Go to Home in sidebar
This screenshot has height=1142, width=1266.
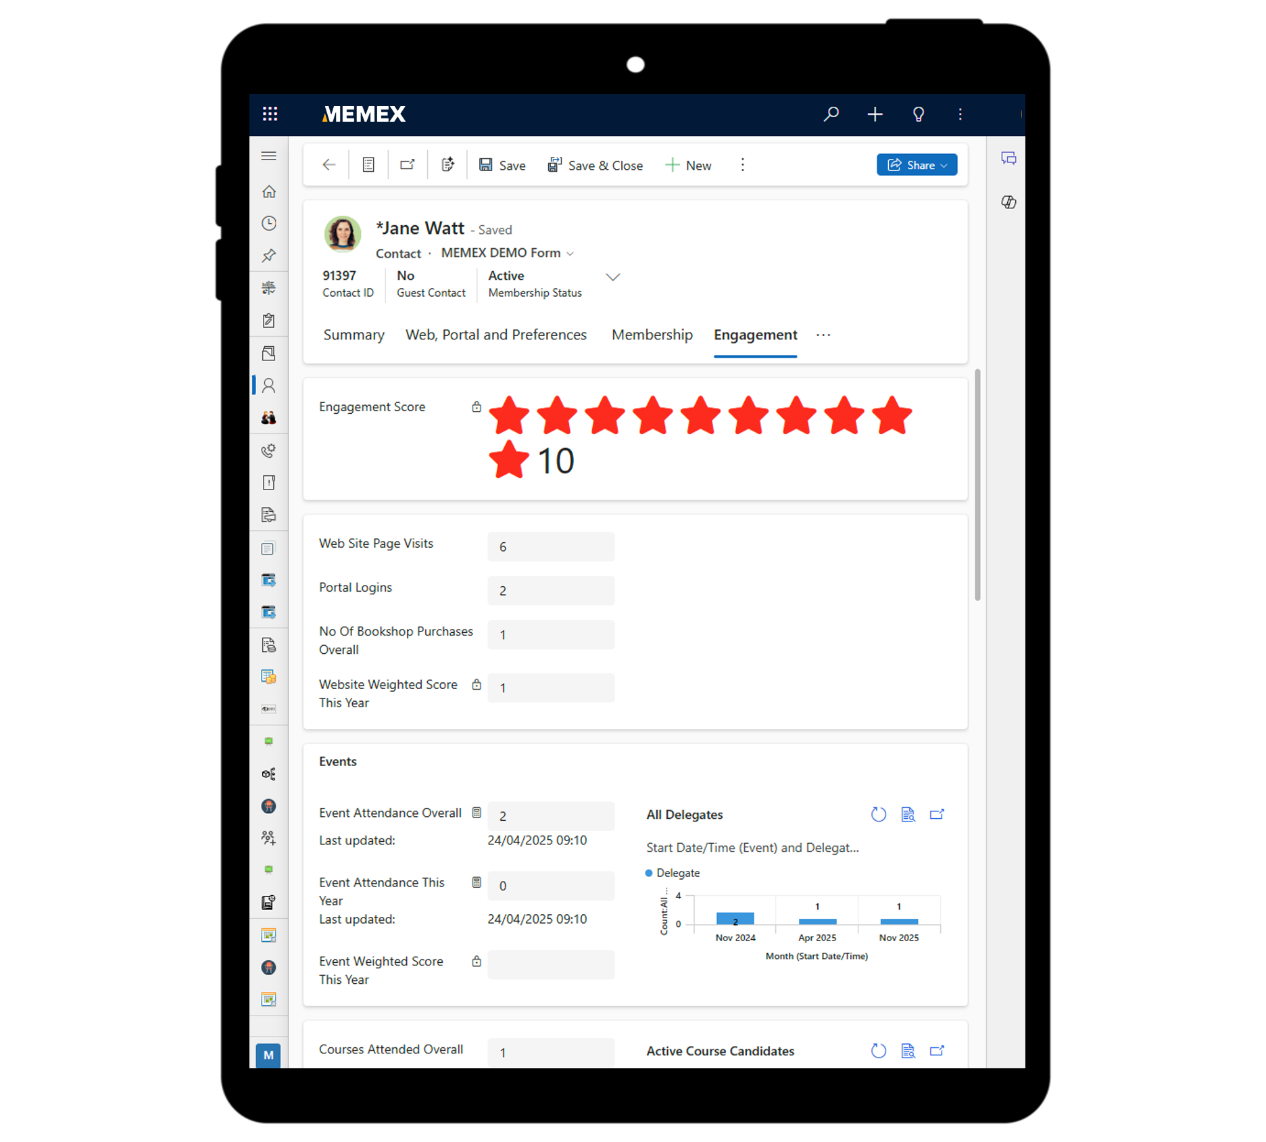point(268,191)
